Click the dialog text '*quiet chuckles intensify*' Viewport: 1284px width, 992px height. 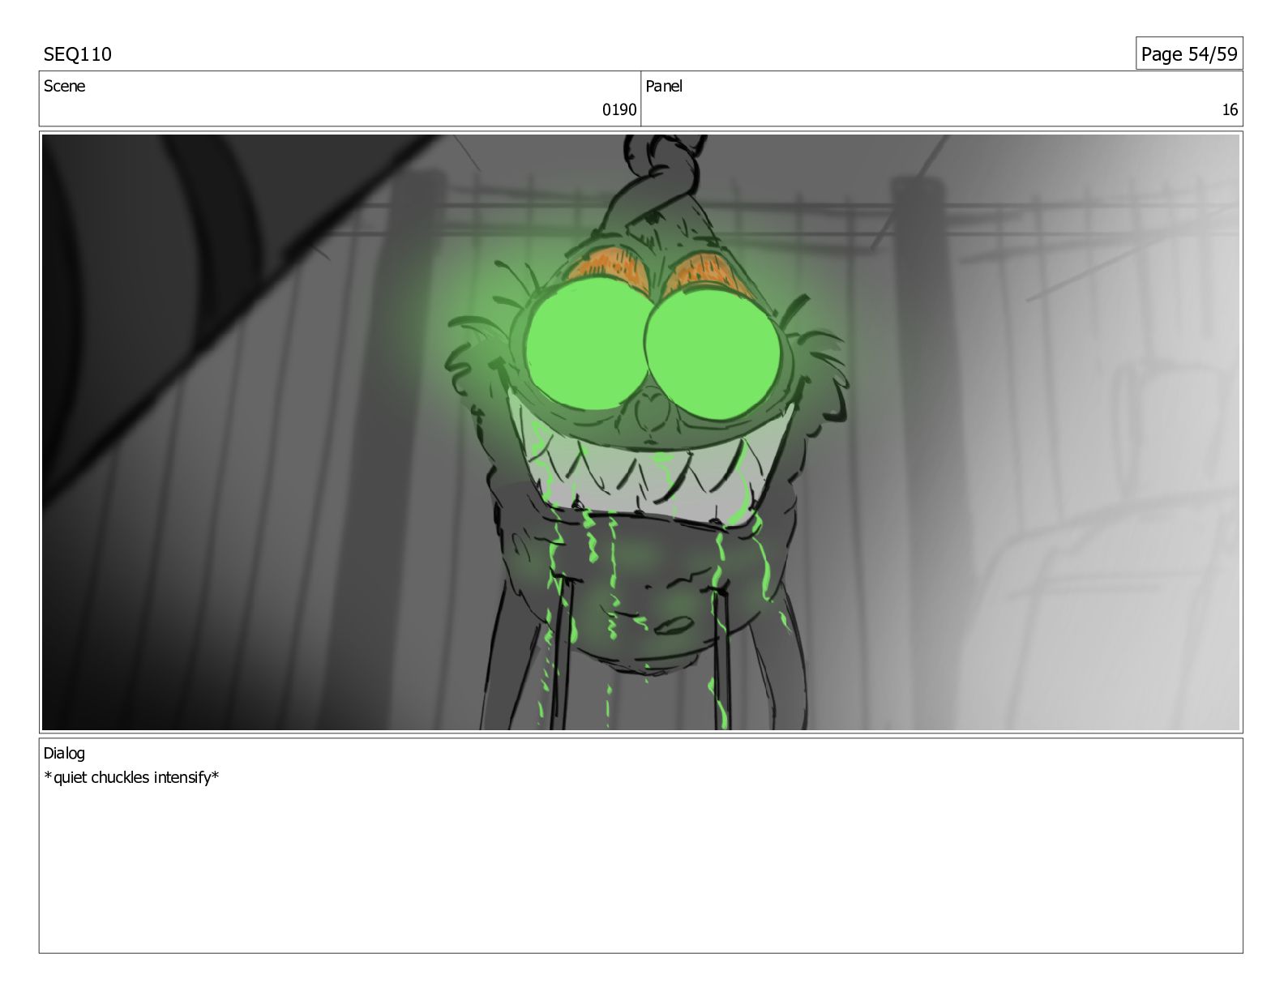(131, 777)
